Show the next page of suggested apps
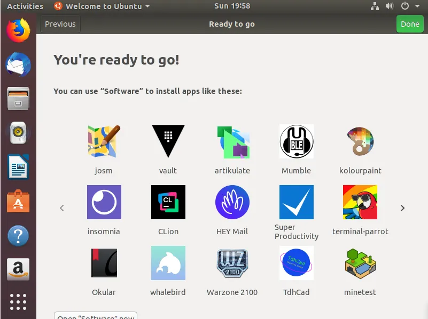428x319 pixels. point(402,208)
